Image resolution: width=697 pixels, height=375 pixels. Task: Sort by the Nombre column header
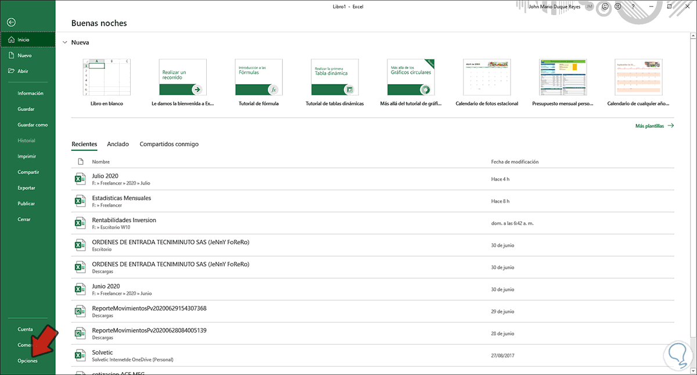click(x=101, y=162)
